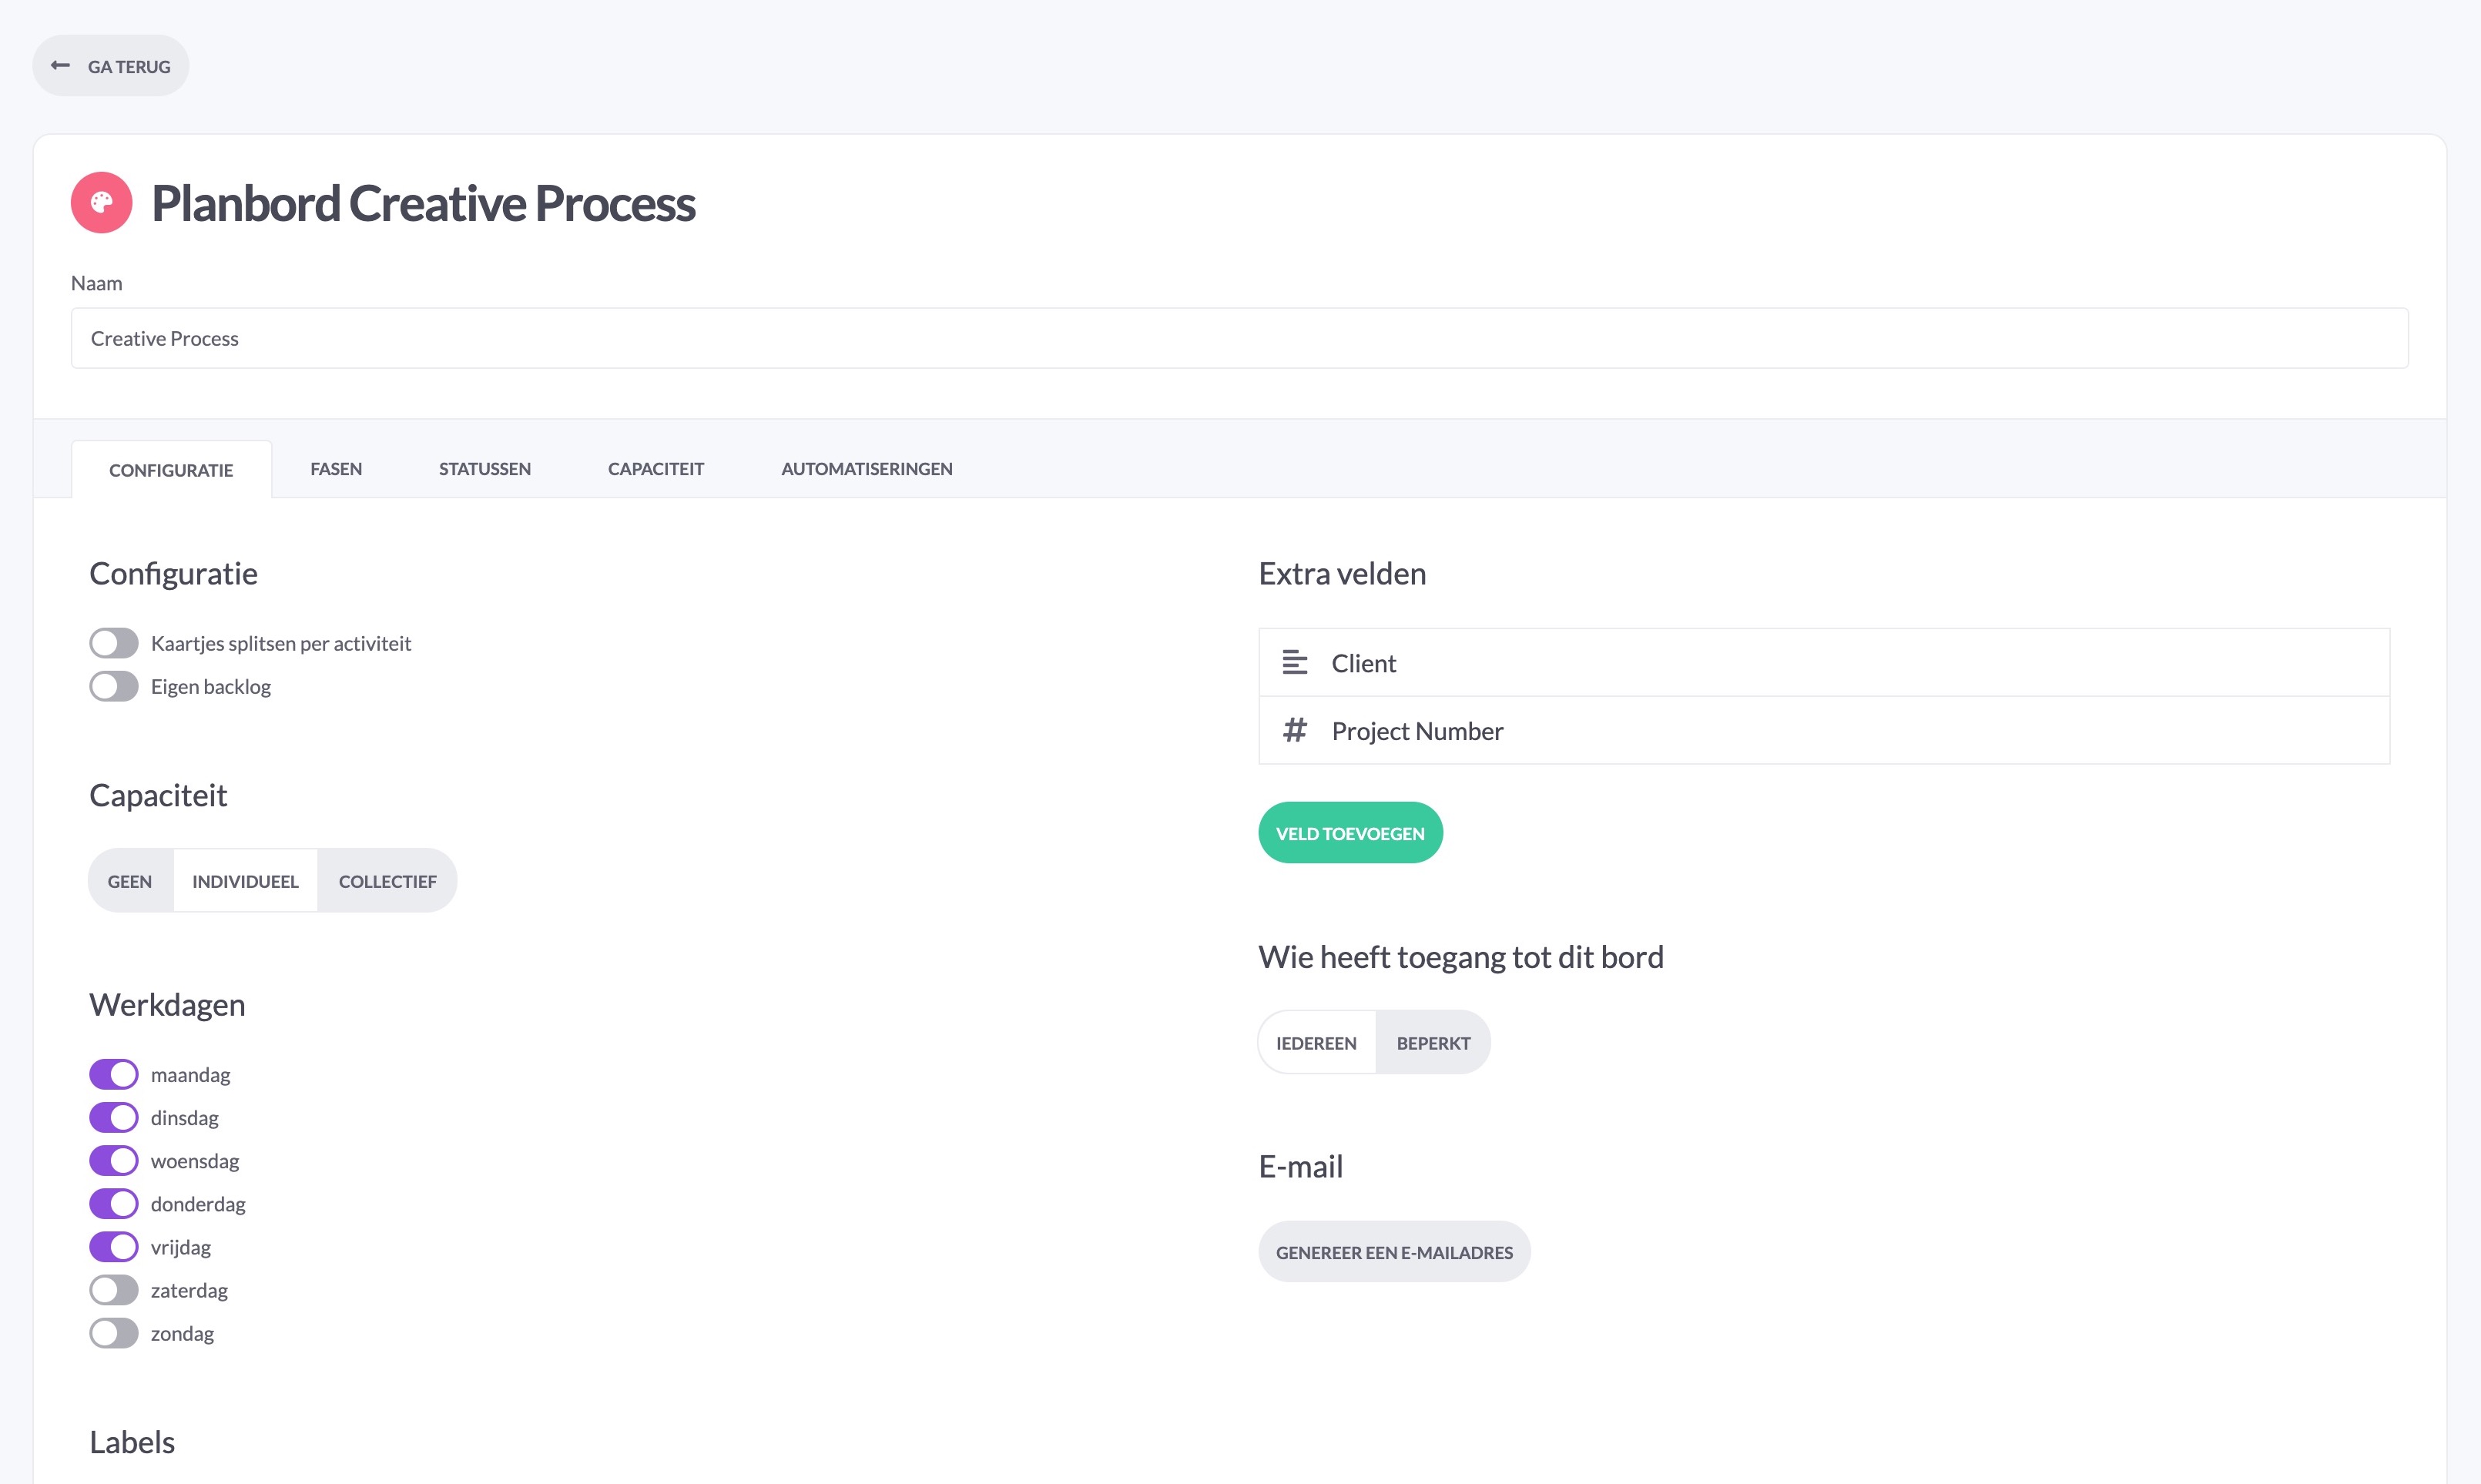Set board access to Iedereen
2481x1484 pixels.
pos(1317,1042)
